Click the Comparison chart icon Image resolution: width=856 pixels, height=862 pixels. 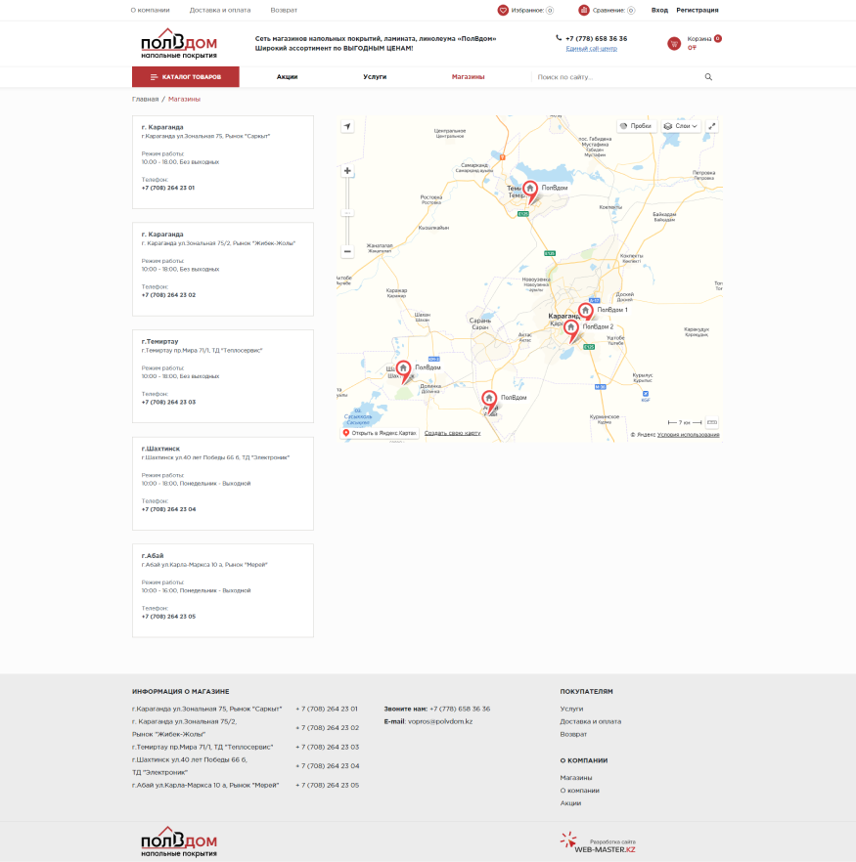click(x=584, y=10)
